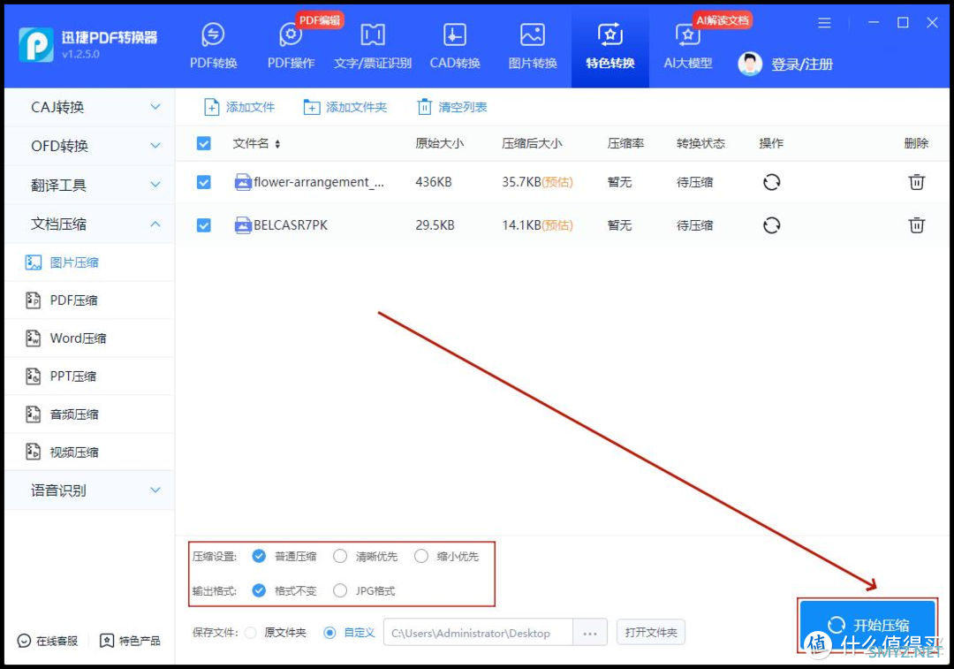The height and width of the screenshot is (669, 954).
Task: Click file name flower-arrangement_...
Action: pyautogui.click(x=319, y=182)
